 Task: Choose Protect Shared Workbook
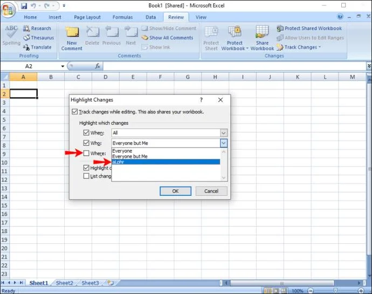(x=309, y=28)
